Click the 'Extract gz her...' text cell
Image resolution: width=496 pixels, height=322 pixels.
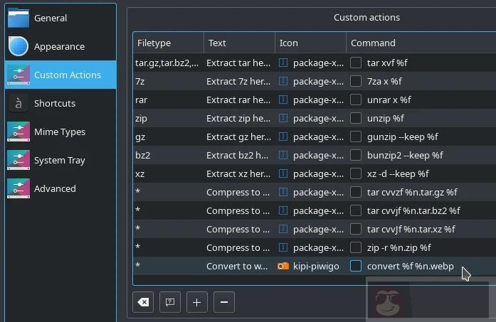pos(239,136)
